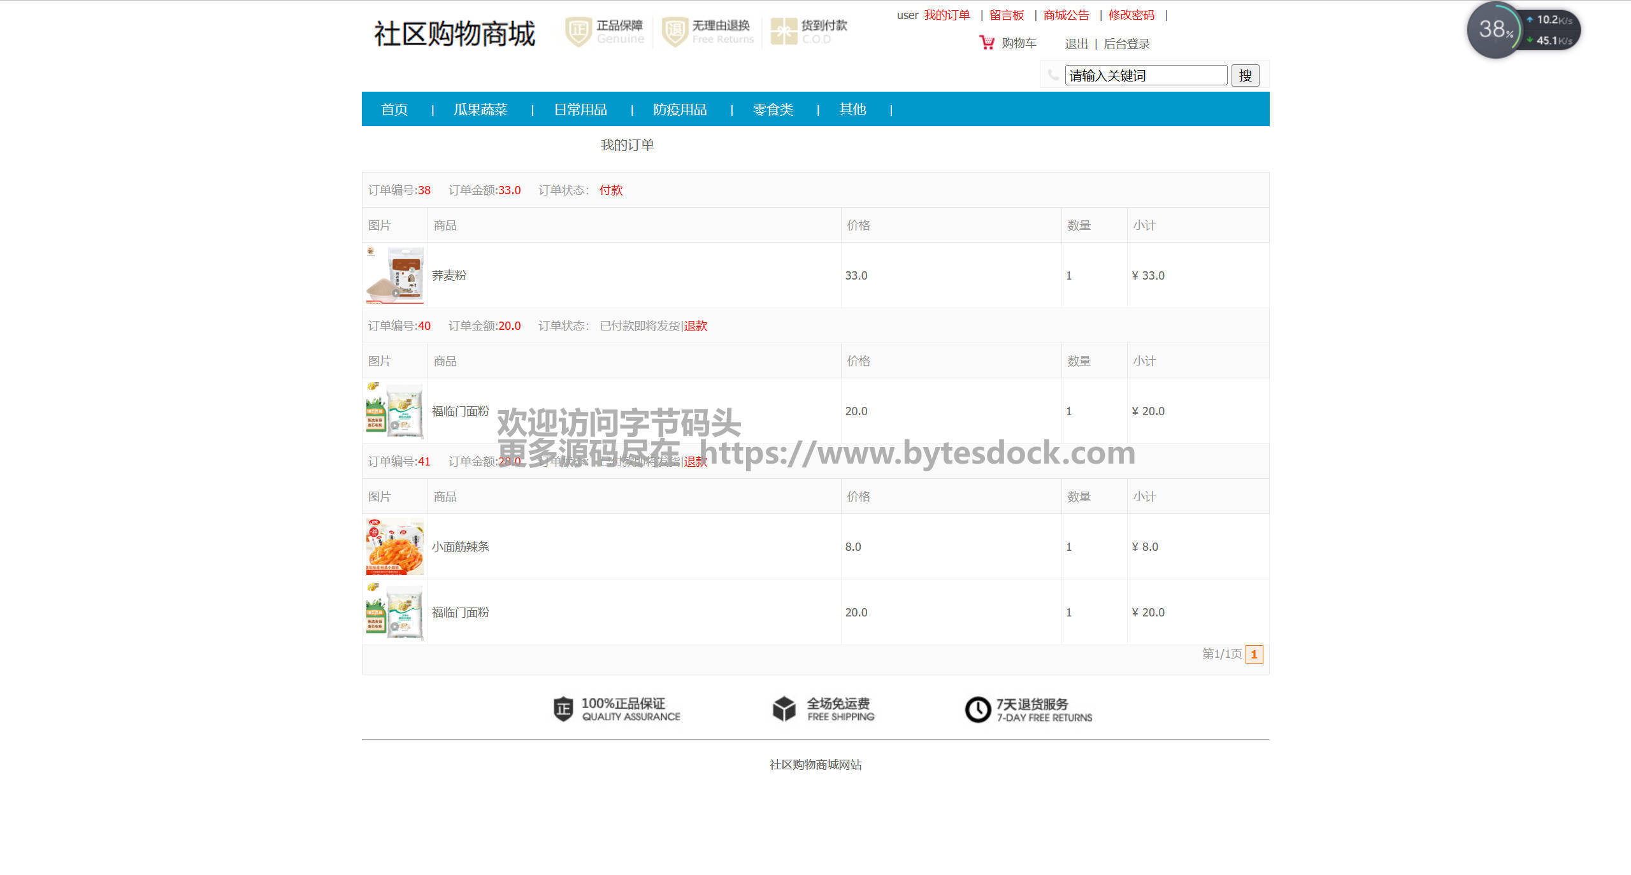Click 退款 link for order 40
This screenshot has height=875, width=1631.
(696, 326)
